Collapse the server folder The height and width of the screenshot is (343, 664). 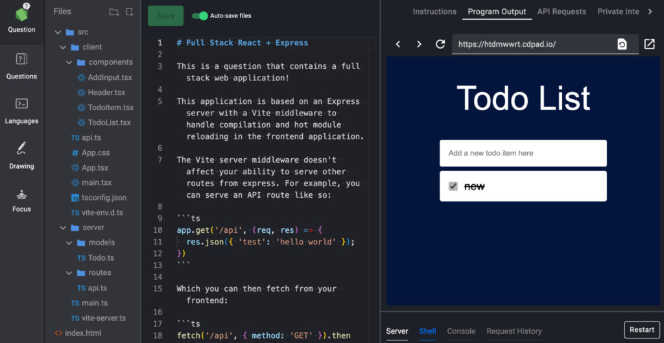[63, 228]
